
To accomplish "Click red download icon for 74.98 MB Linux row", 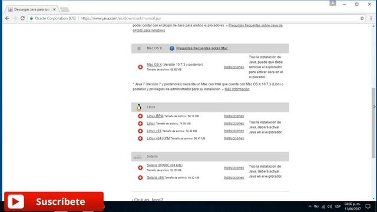I will (x=140, y=124).
